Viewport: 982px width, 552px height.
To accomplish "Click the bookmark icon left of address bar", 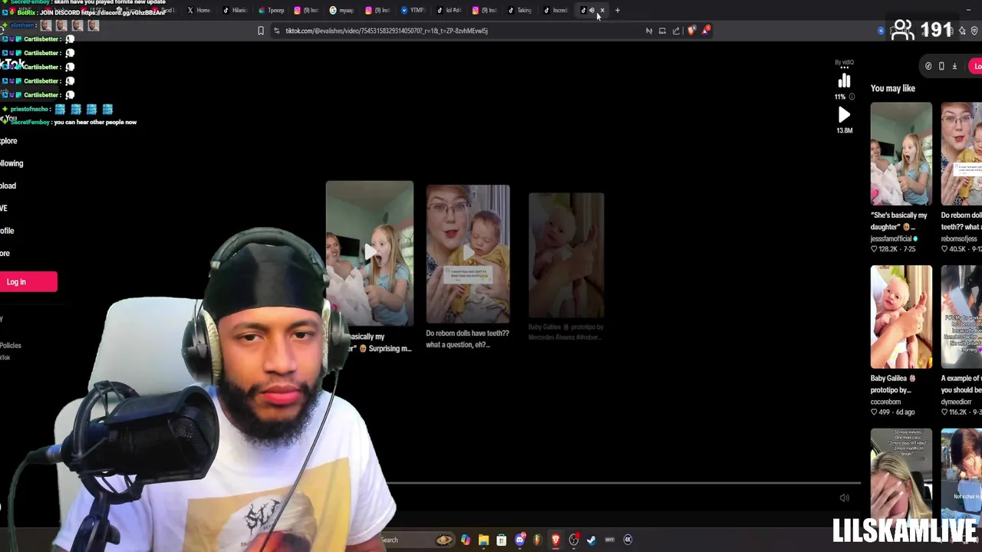I will tap(261, 31).
